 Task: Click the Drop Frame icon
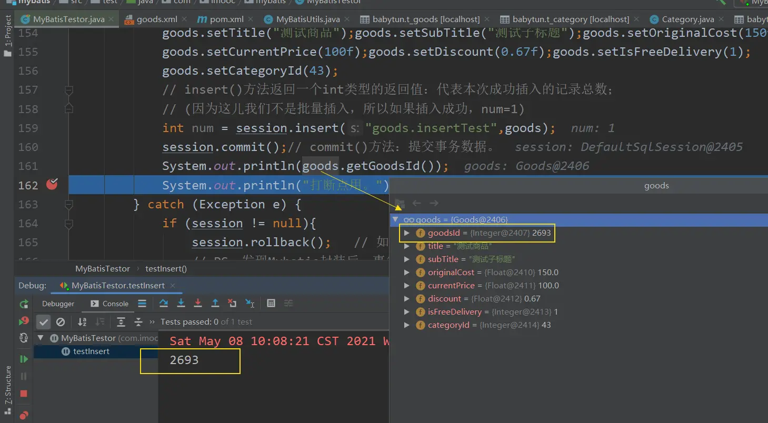pos(232,303)
